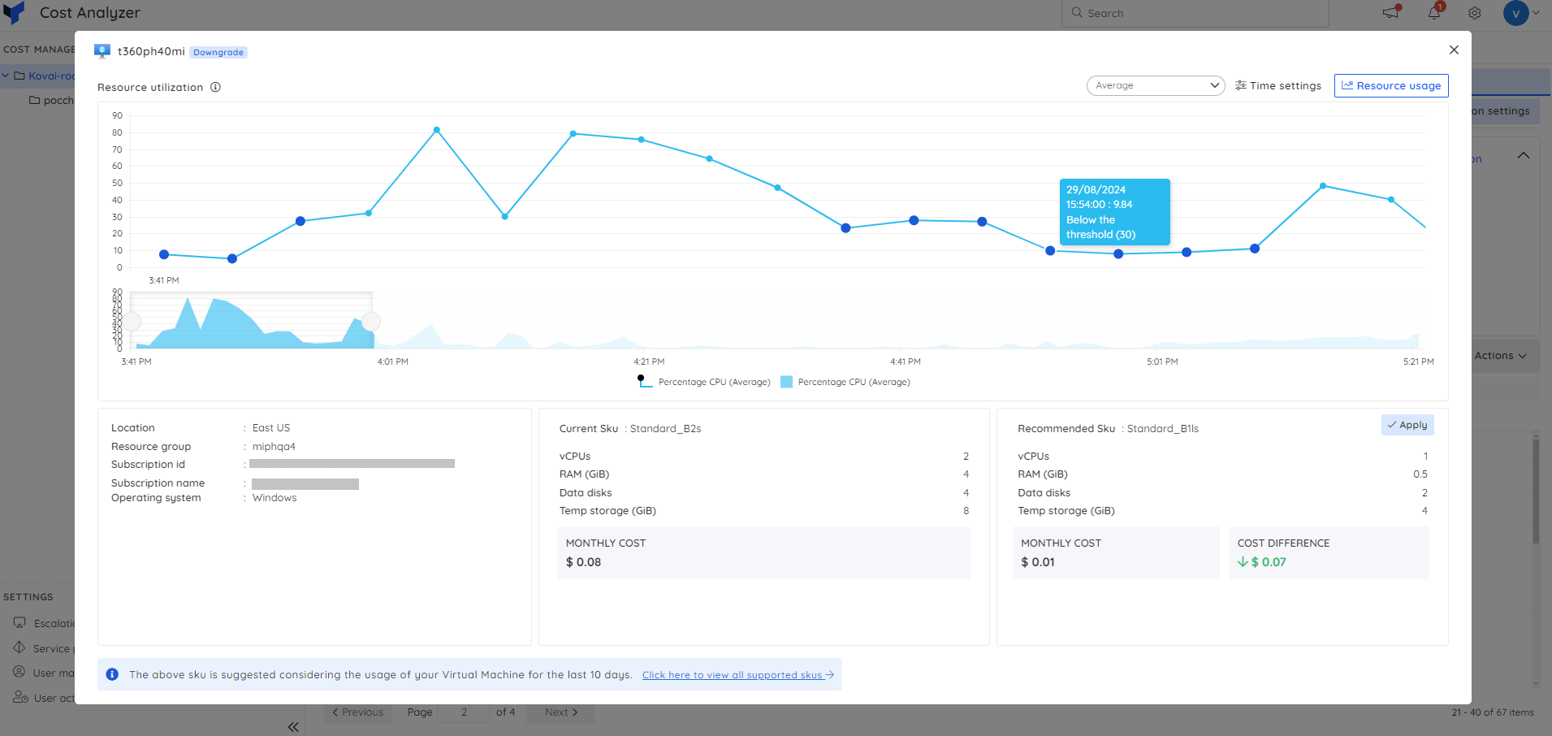Screen dimensions: 1552x736
Task: Collapse the section with the up chevron
Action: tap(1524, 155)
